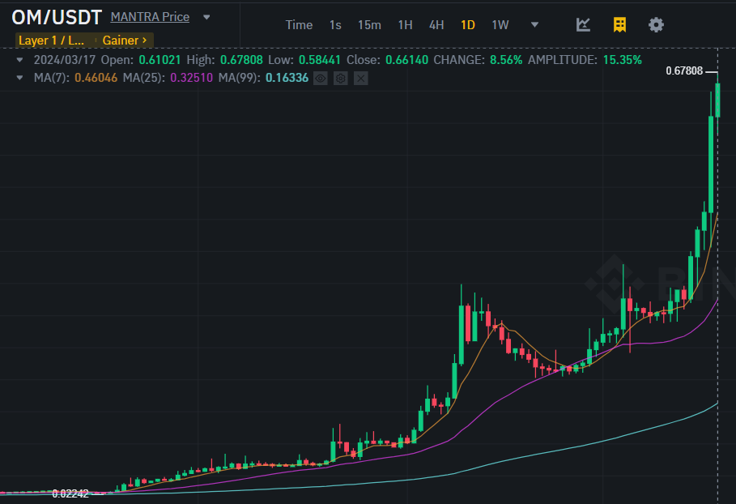Click the High value in the OHLC row

click(242, 60)
